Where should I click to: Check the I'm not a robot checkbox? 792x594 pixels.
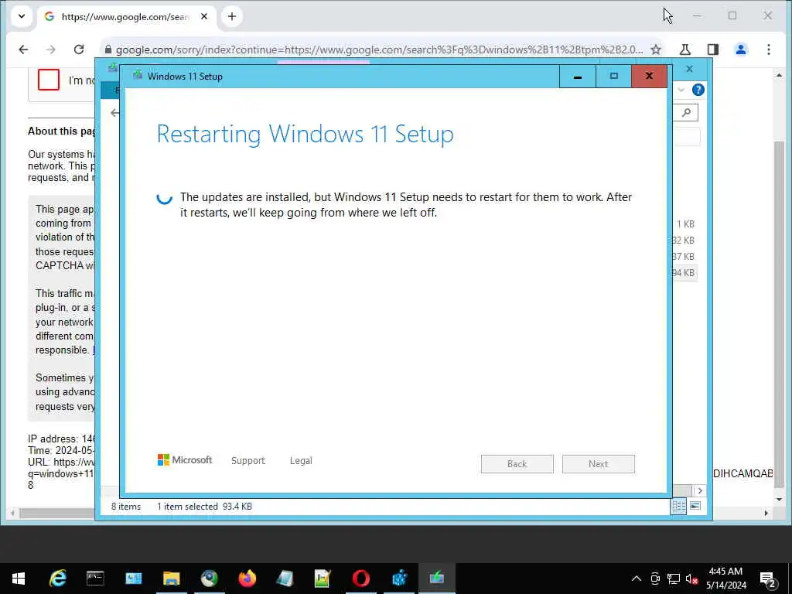49,80
